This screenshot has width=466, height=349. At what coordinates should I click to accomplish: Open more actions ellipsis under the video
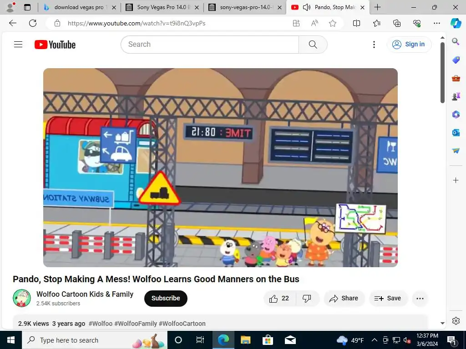coord(420,299)
